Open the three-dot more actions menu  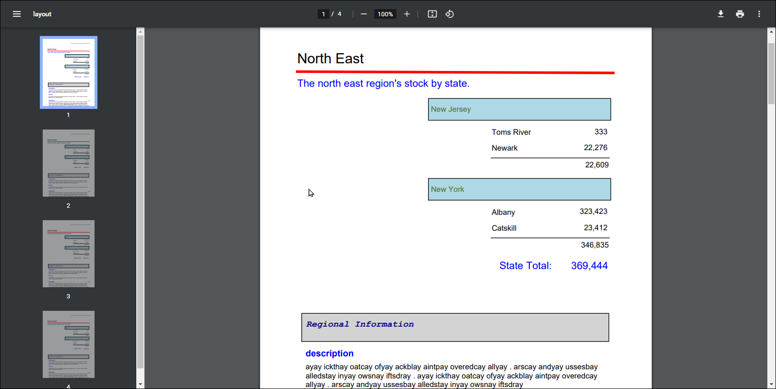tap(759, 14)
